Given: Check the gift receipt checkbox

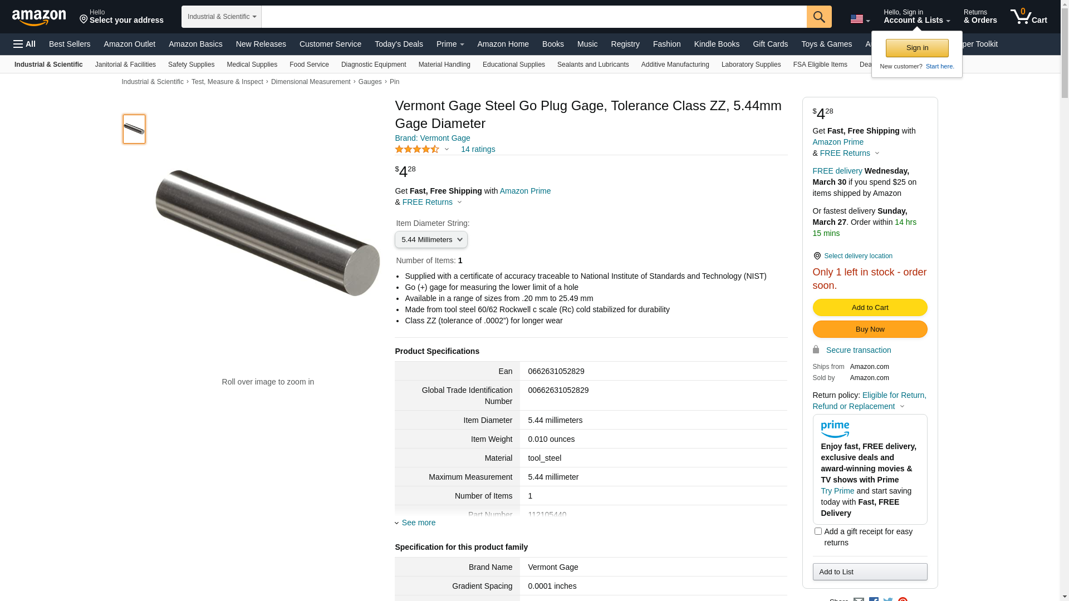Looking at the screenshot, I should point(818,531).
